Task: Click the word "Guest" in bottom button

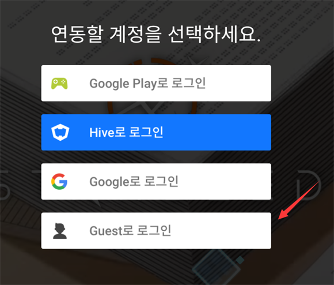Action: tap(106, 231)
